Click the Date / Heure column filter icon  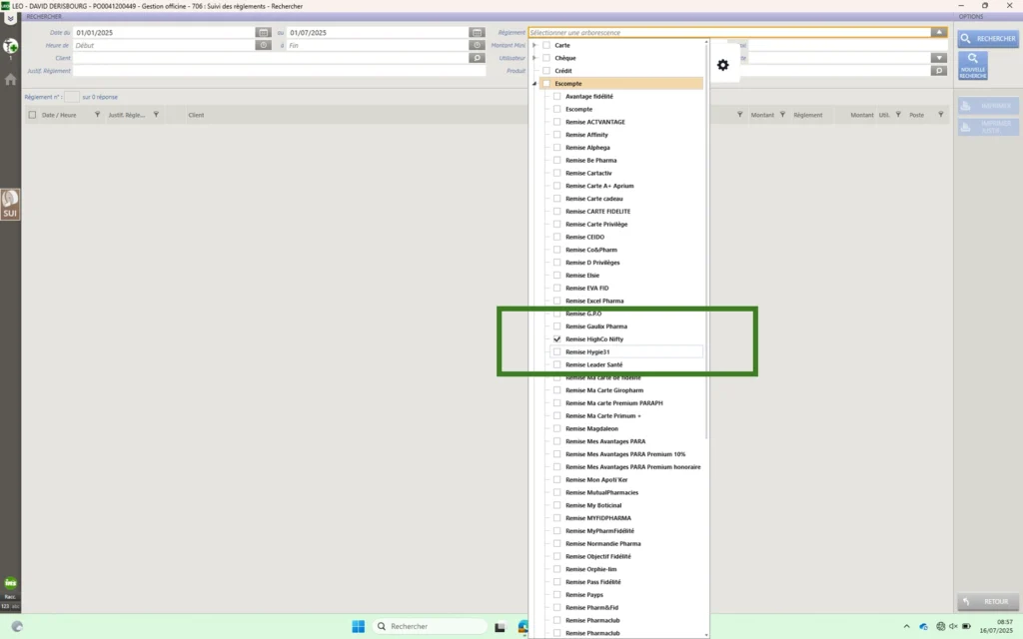97,115
